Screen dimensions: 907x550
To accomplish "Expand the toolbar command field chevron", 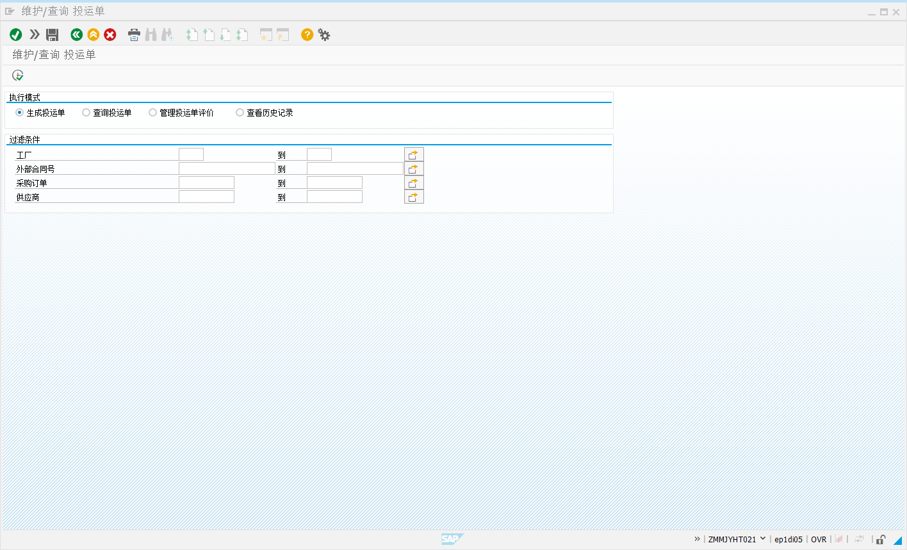I will [x=35, y=35].
